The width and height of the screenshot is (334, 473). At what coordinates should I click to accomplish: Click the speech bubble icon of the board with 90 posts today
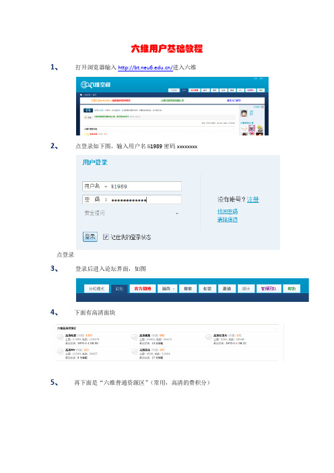coord(135,337)
